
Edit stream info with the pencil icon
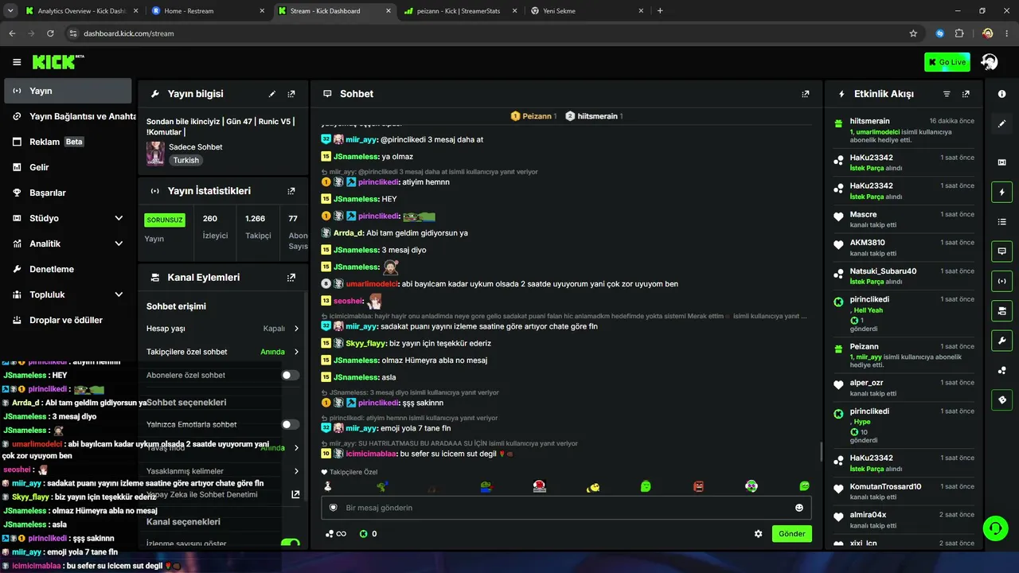point(272,94)
